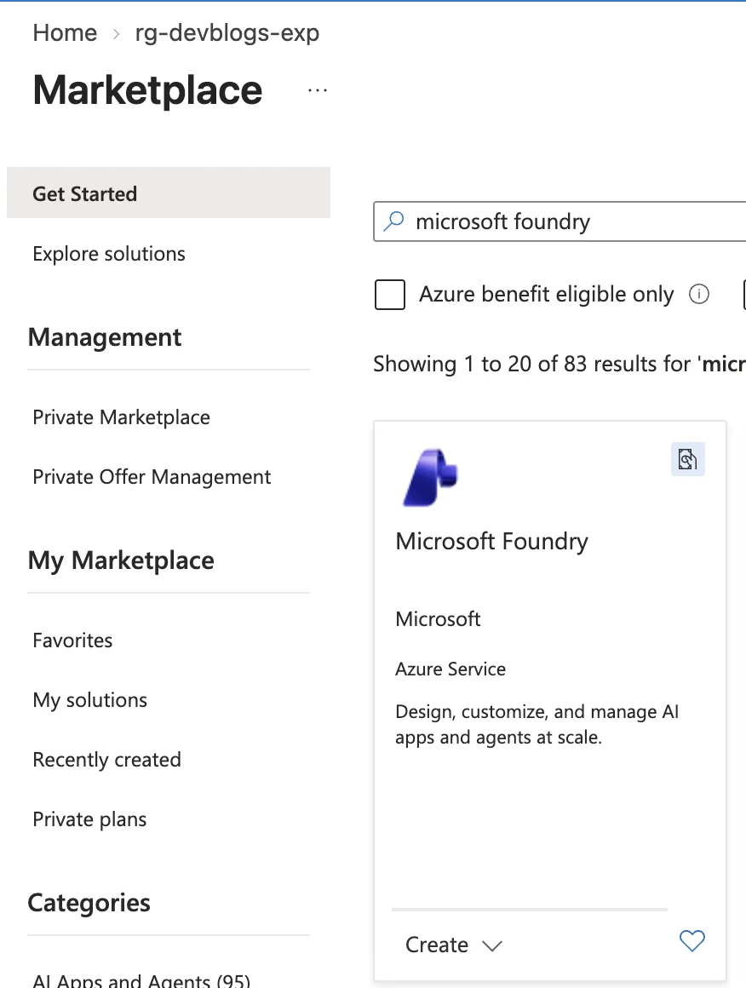The width and height of the screenshot is (746, 988).
Task: Open Favorites in My Marketplace
Action: (x=72, y=640)
